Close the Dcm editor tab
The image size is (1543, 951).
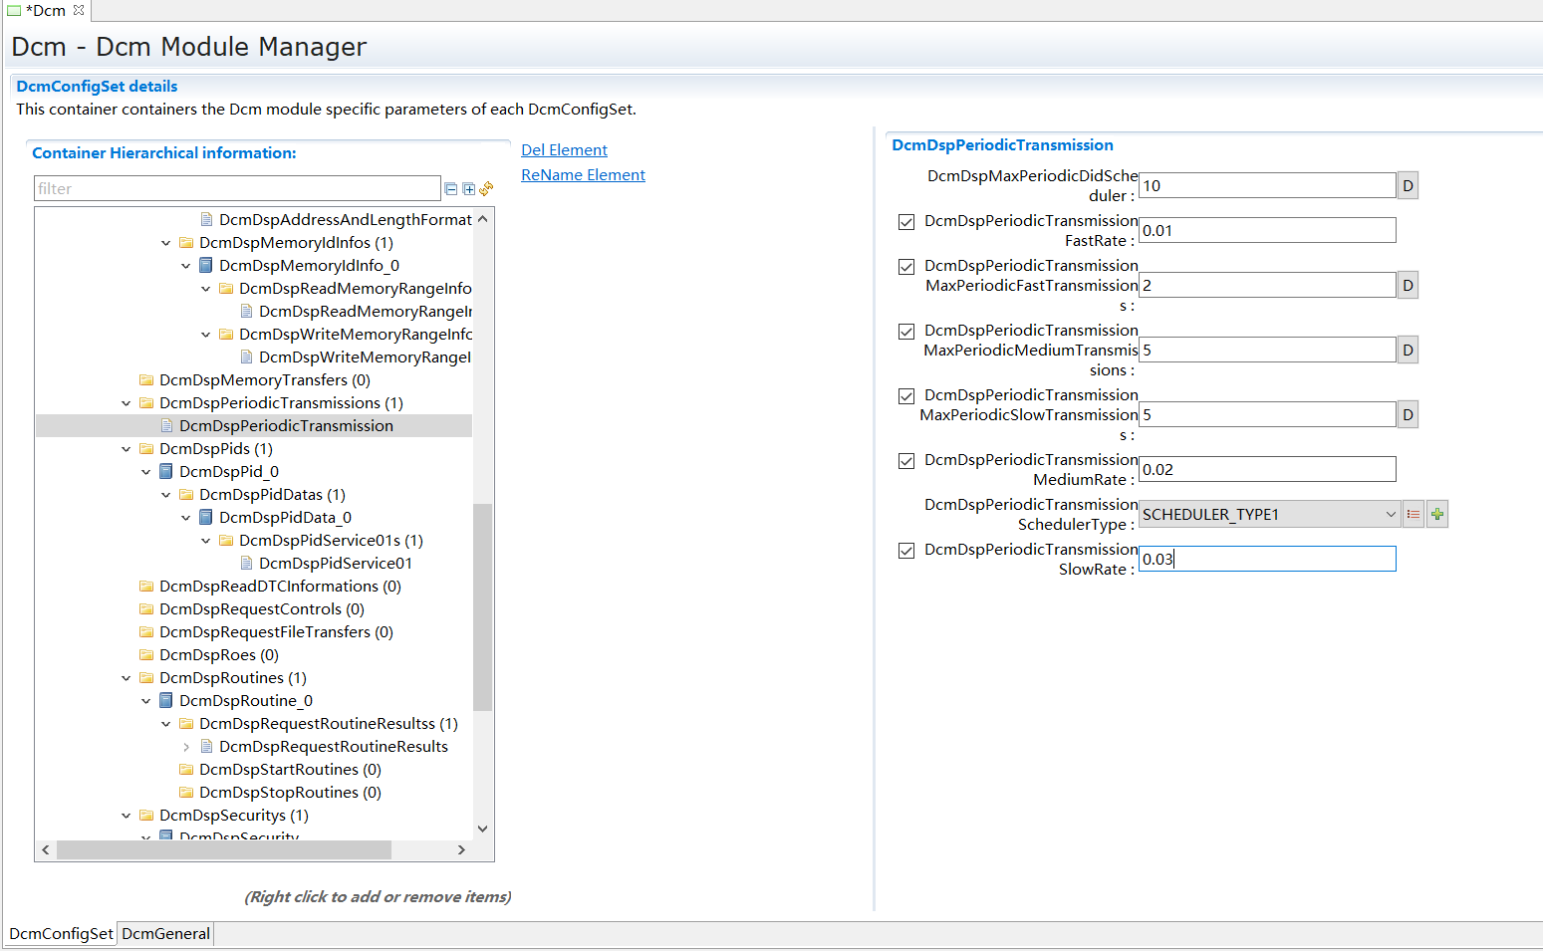point(79,10)
